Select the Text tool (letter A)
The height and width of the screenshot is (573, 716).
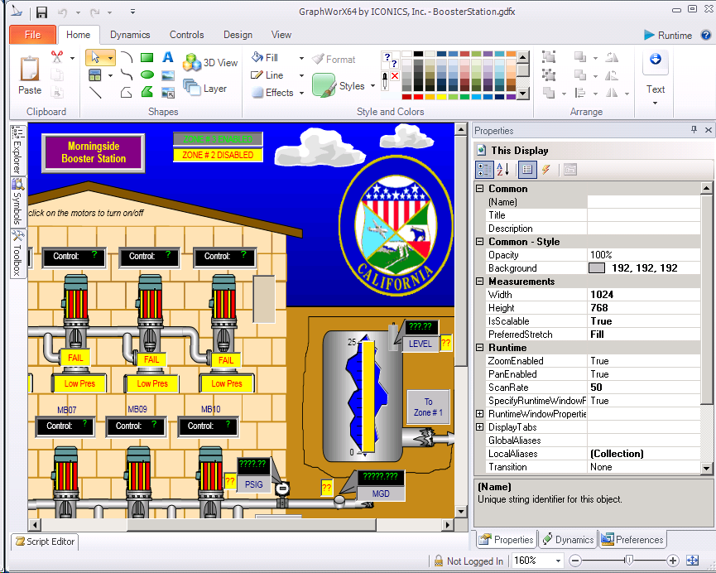tap(167, 58)
